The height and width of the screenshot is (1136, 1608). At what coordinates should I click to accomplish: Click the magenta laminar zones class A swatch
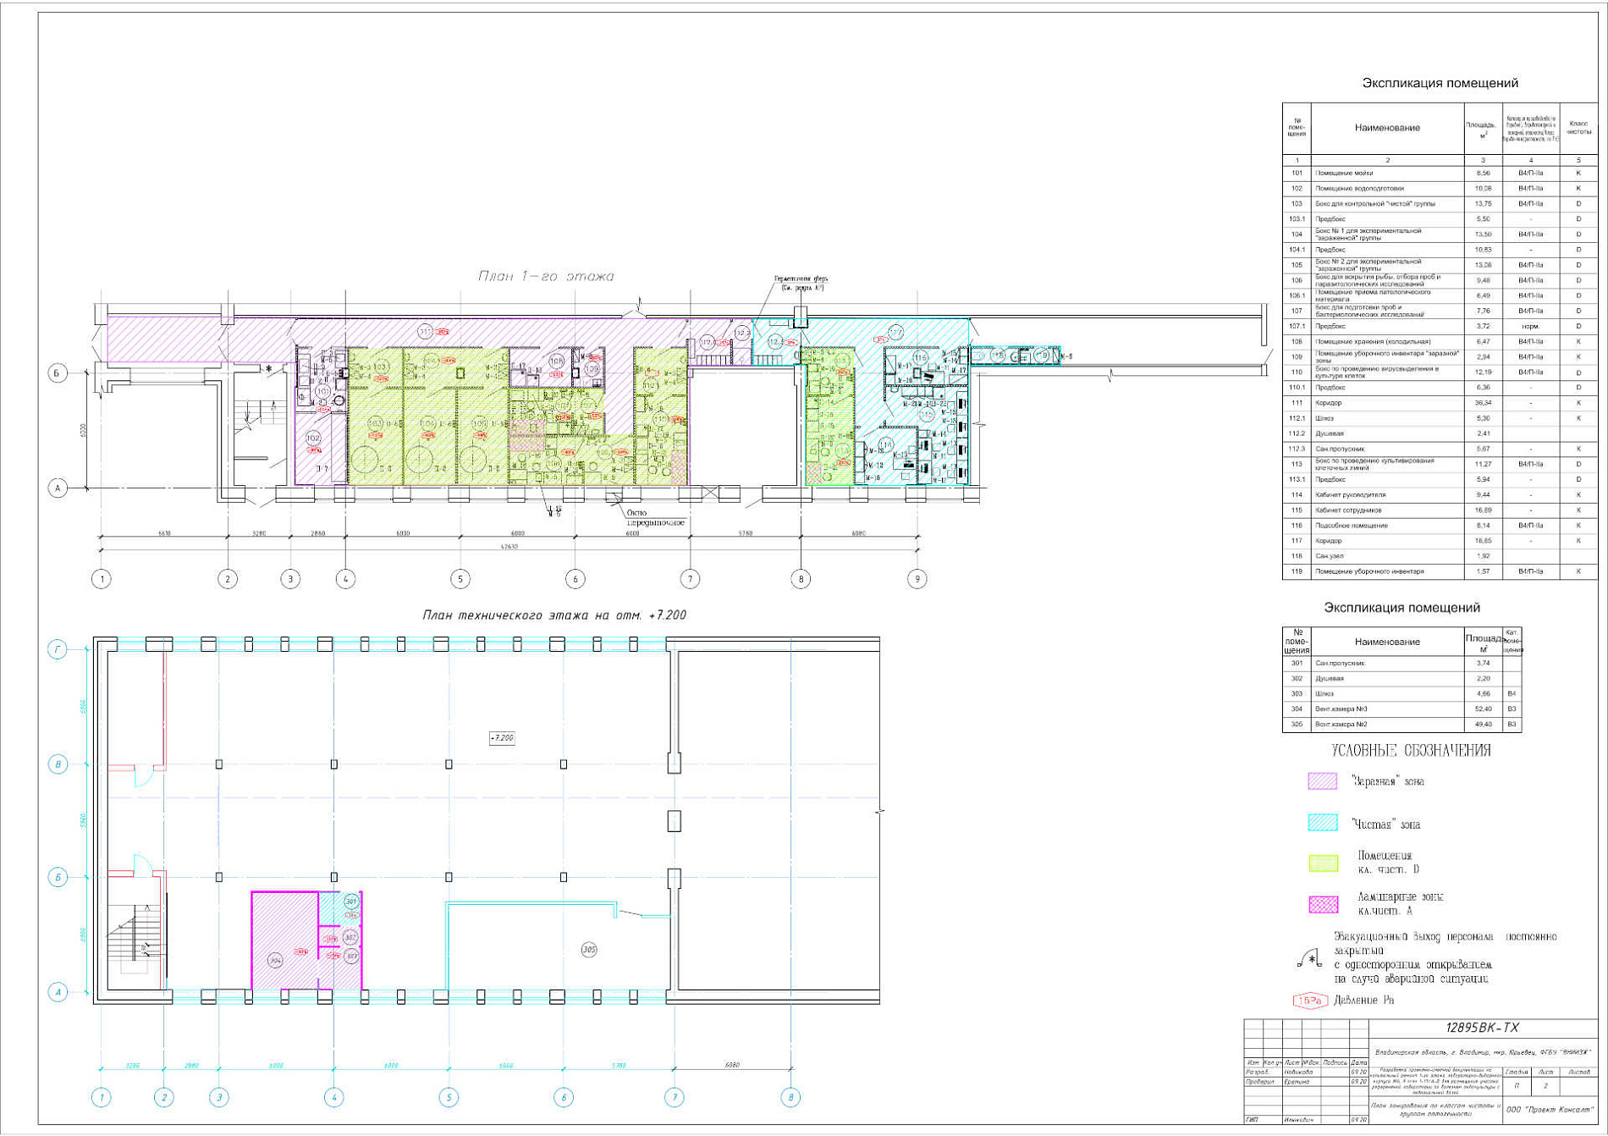(1323, 904)
